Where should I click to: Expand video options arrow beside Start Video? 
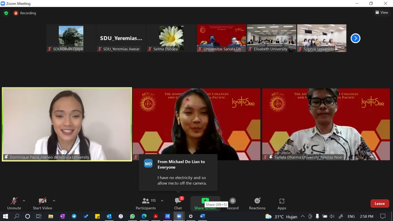[54, 201]
